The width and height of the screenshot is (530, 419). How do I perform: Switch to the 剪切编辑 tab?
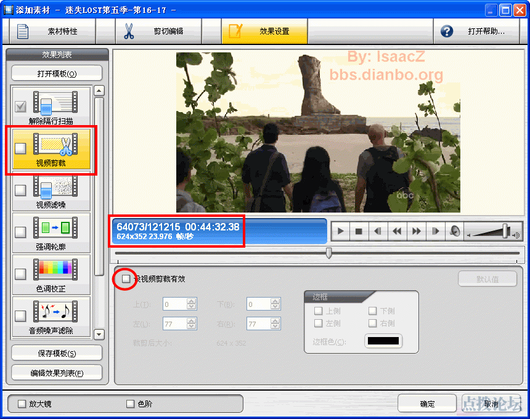[158, 31]
